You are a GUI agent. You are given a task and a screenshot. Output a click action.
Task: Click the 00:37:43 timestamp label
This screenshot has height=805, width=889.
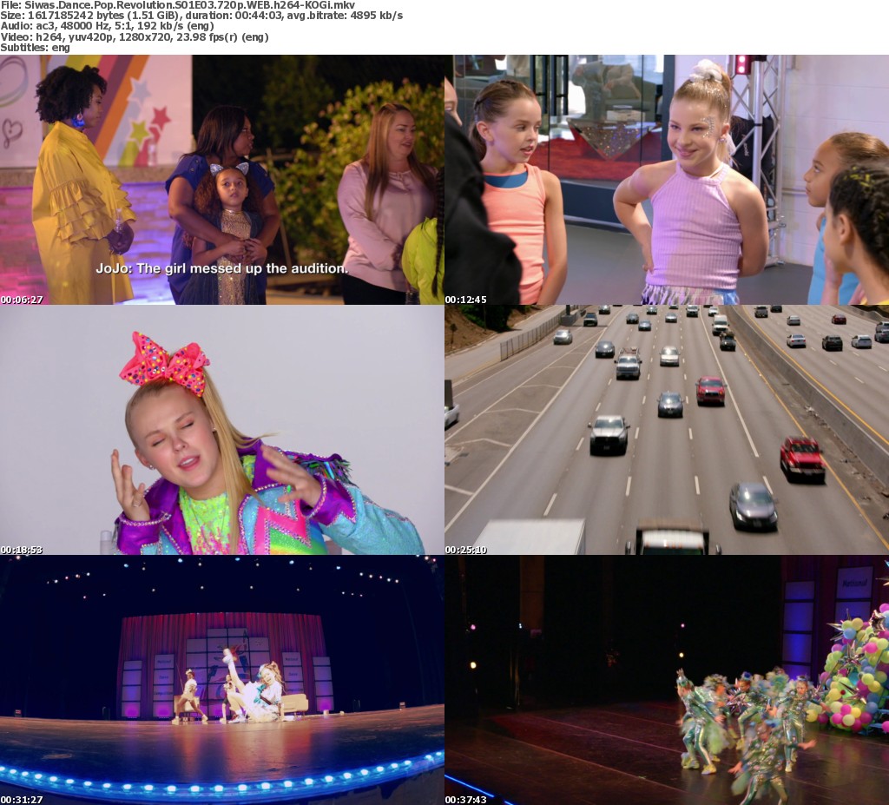pyautogui.click(x=466, y=799)
